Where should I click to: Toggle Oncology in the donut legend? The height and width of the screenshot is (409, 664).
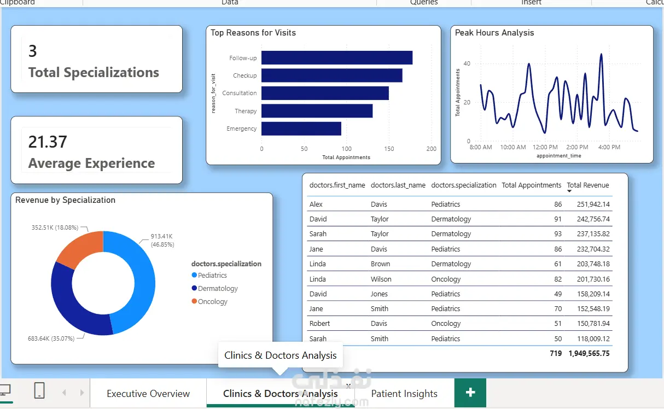(x=209, y=302)
